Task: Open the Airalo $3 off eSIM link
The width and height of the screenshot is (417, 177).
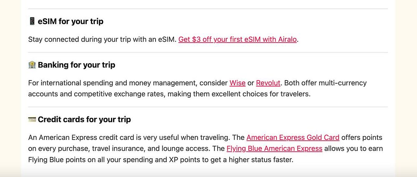Action: click(237, 39)
